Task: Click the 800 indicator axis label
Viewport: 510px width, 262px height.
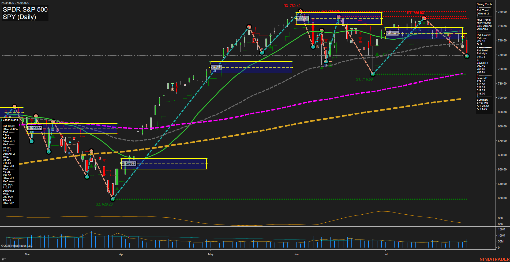Action: 500,218
